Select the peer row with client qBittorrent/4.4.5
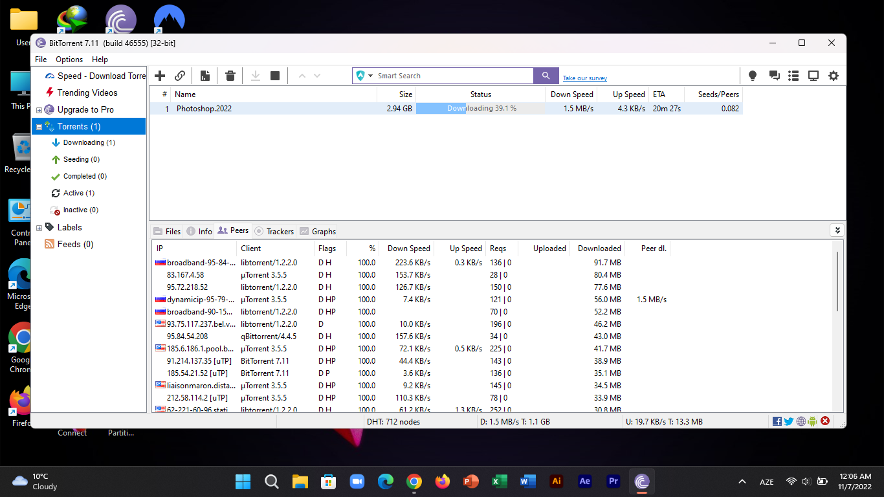 click(412, 337)
